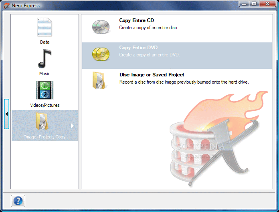Collapse the side panel with the left arrow

6,114
